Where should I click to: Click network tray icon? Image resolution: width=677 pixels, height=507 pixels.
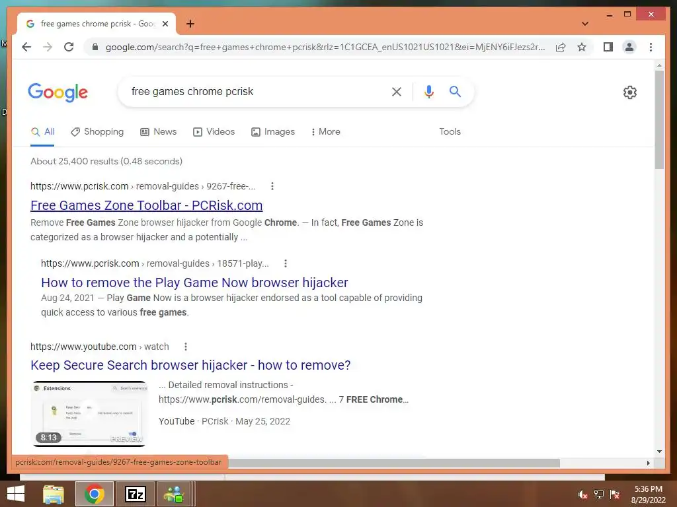pos(599,494)
